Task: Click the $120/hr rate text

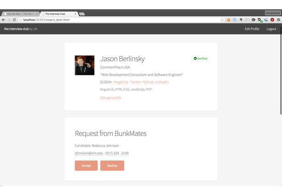Action: [x=106, y=82]
